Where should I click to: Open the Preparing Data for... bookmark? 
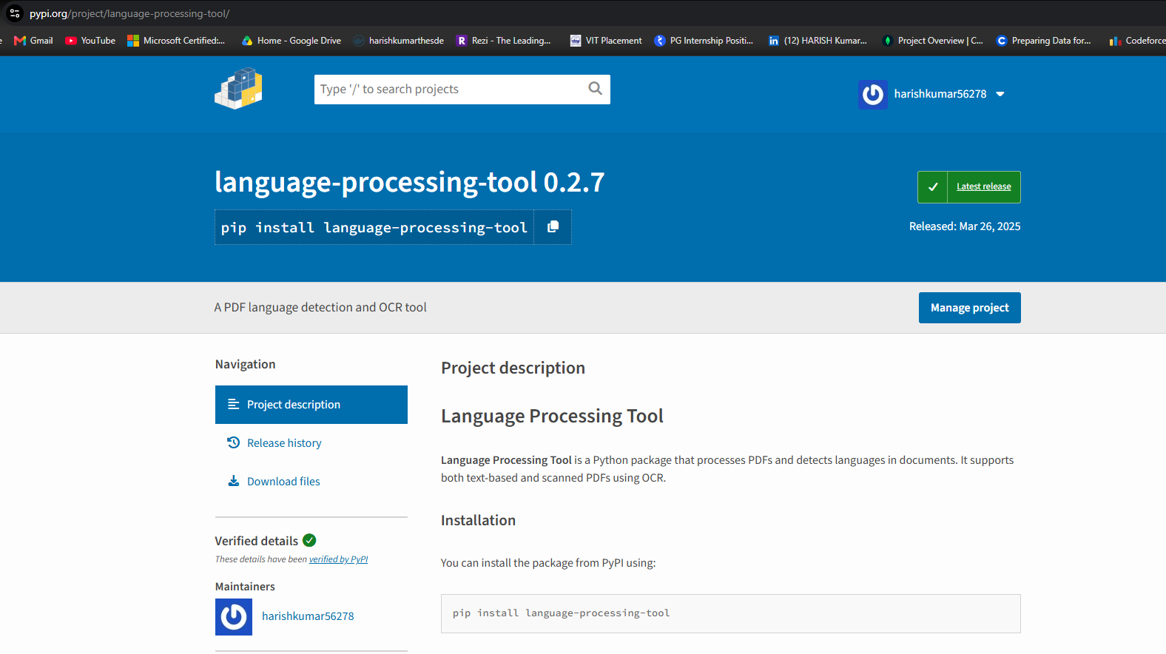tap(1044, 41)
